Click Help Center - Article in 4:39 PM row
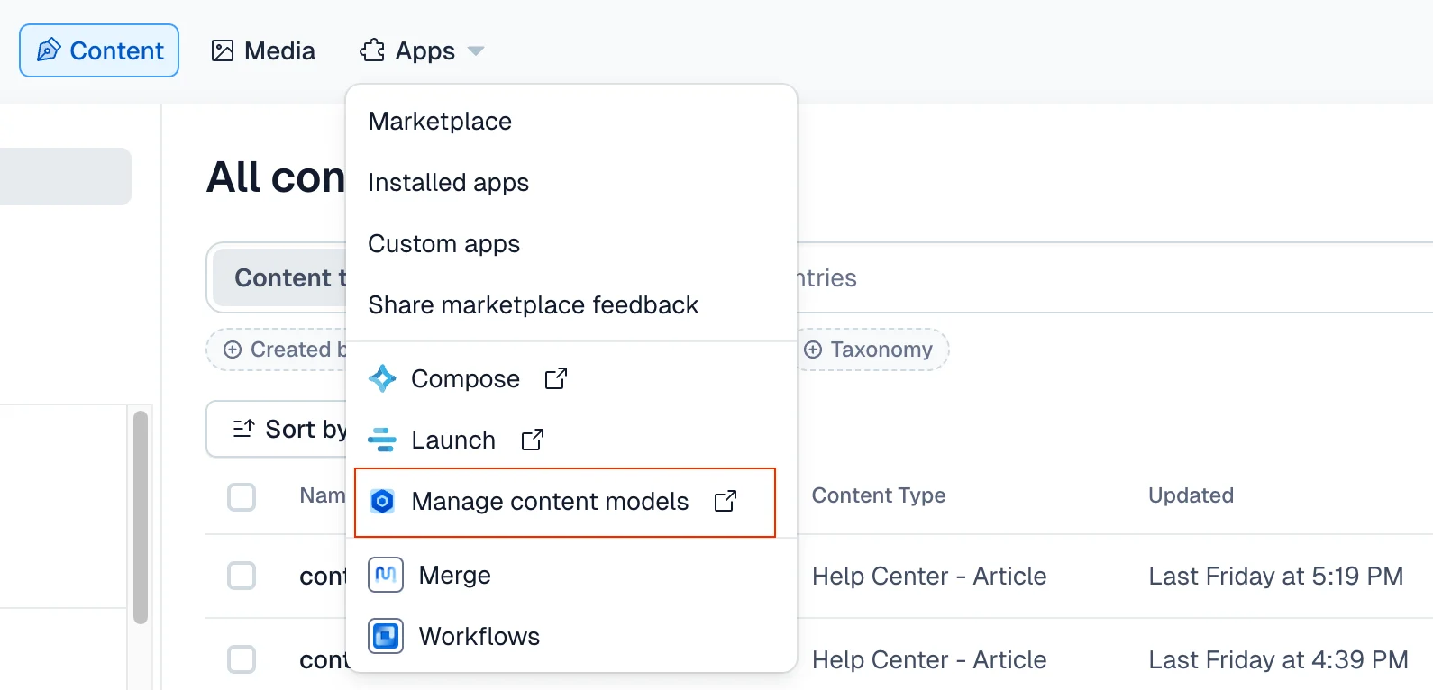Screen dimensions: 1433x690 point(929,659)
